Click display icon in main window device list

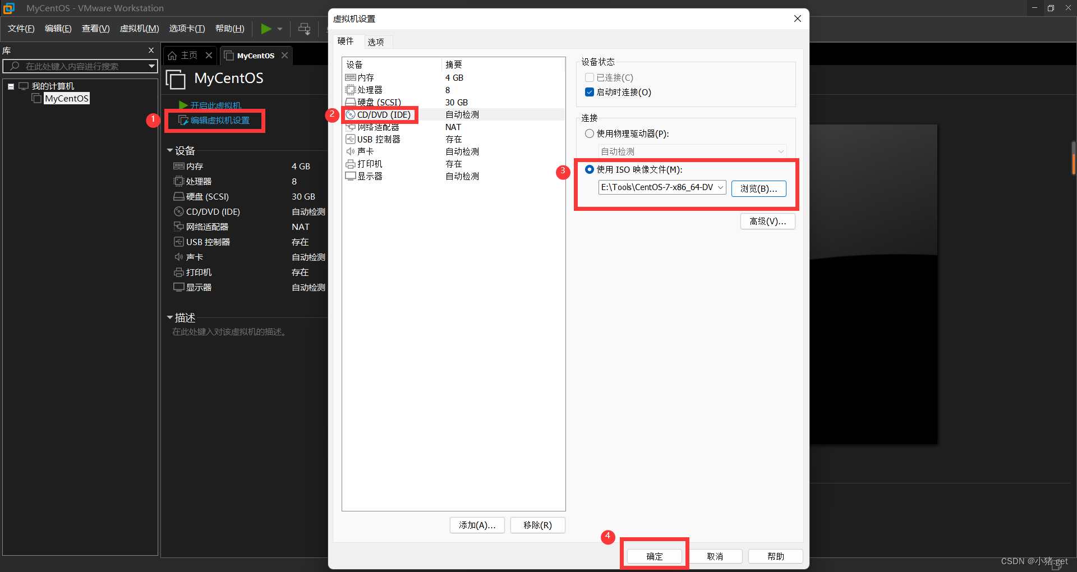tap(179, 287)
